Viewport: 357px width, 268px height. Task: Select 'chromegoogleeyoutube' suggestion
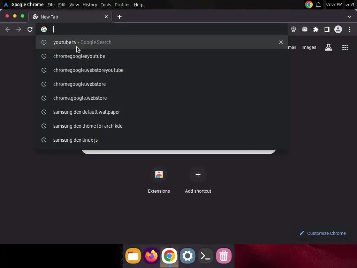pos(162,56)
